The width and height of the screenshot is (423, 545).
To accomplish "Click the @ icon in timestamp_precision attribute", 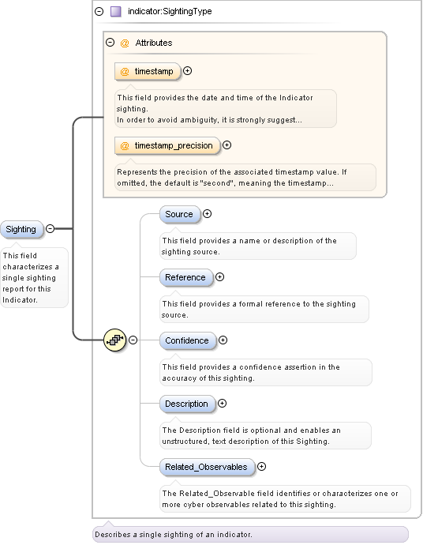I will click(x=125, y=145).
